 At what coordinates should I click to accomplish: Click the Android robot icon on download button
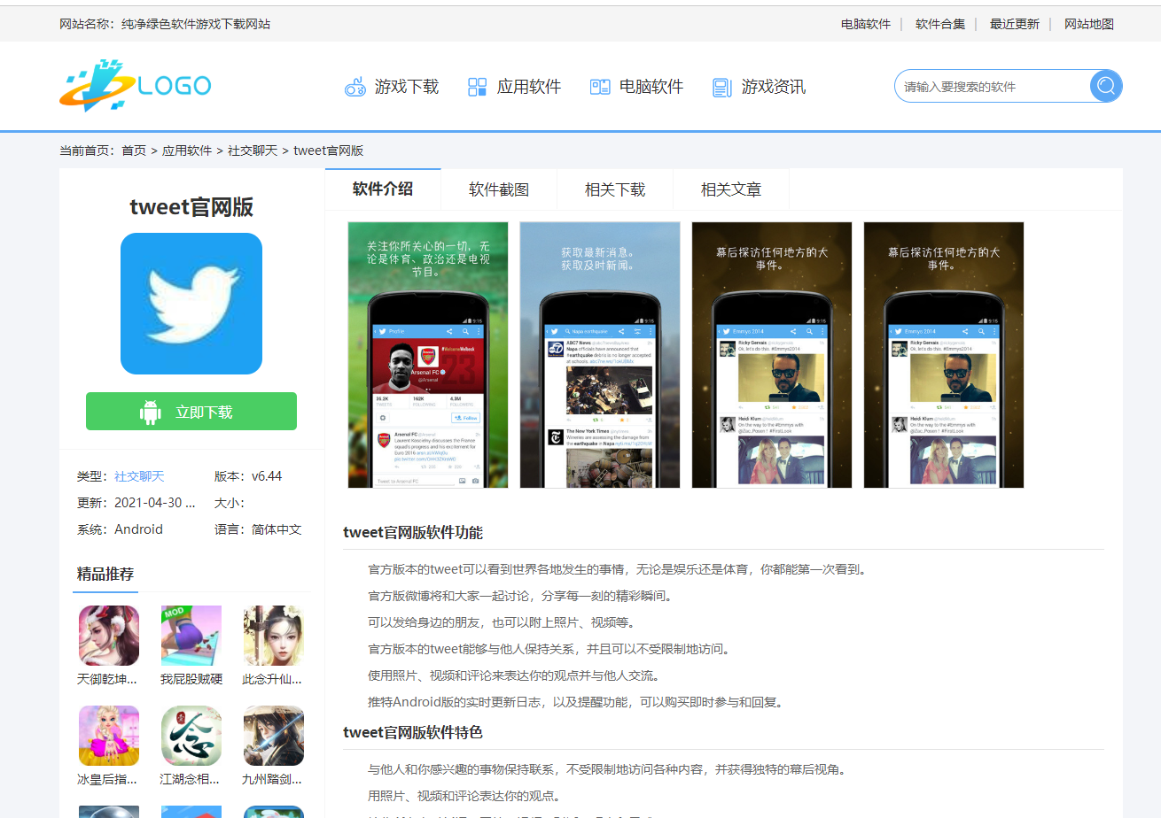pos(151,412)
